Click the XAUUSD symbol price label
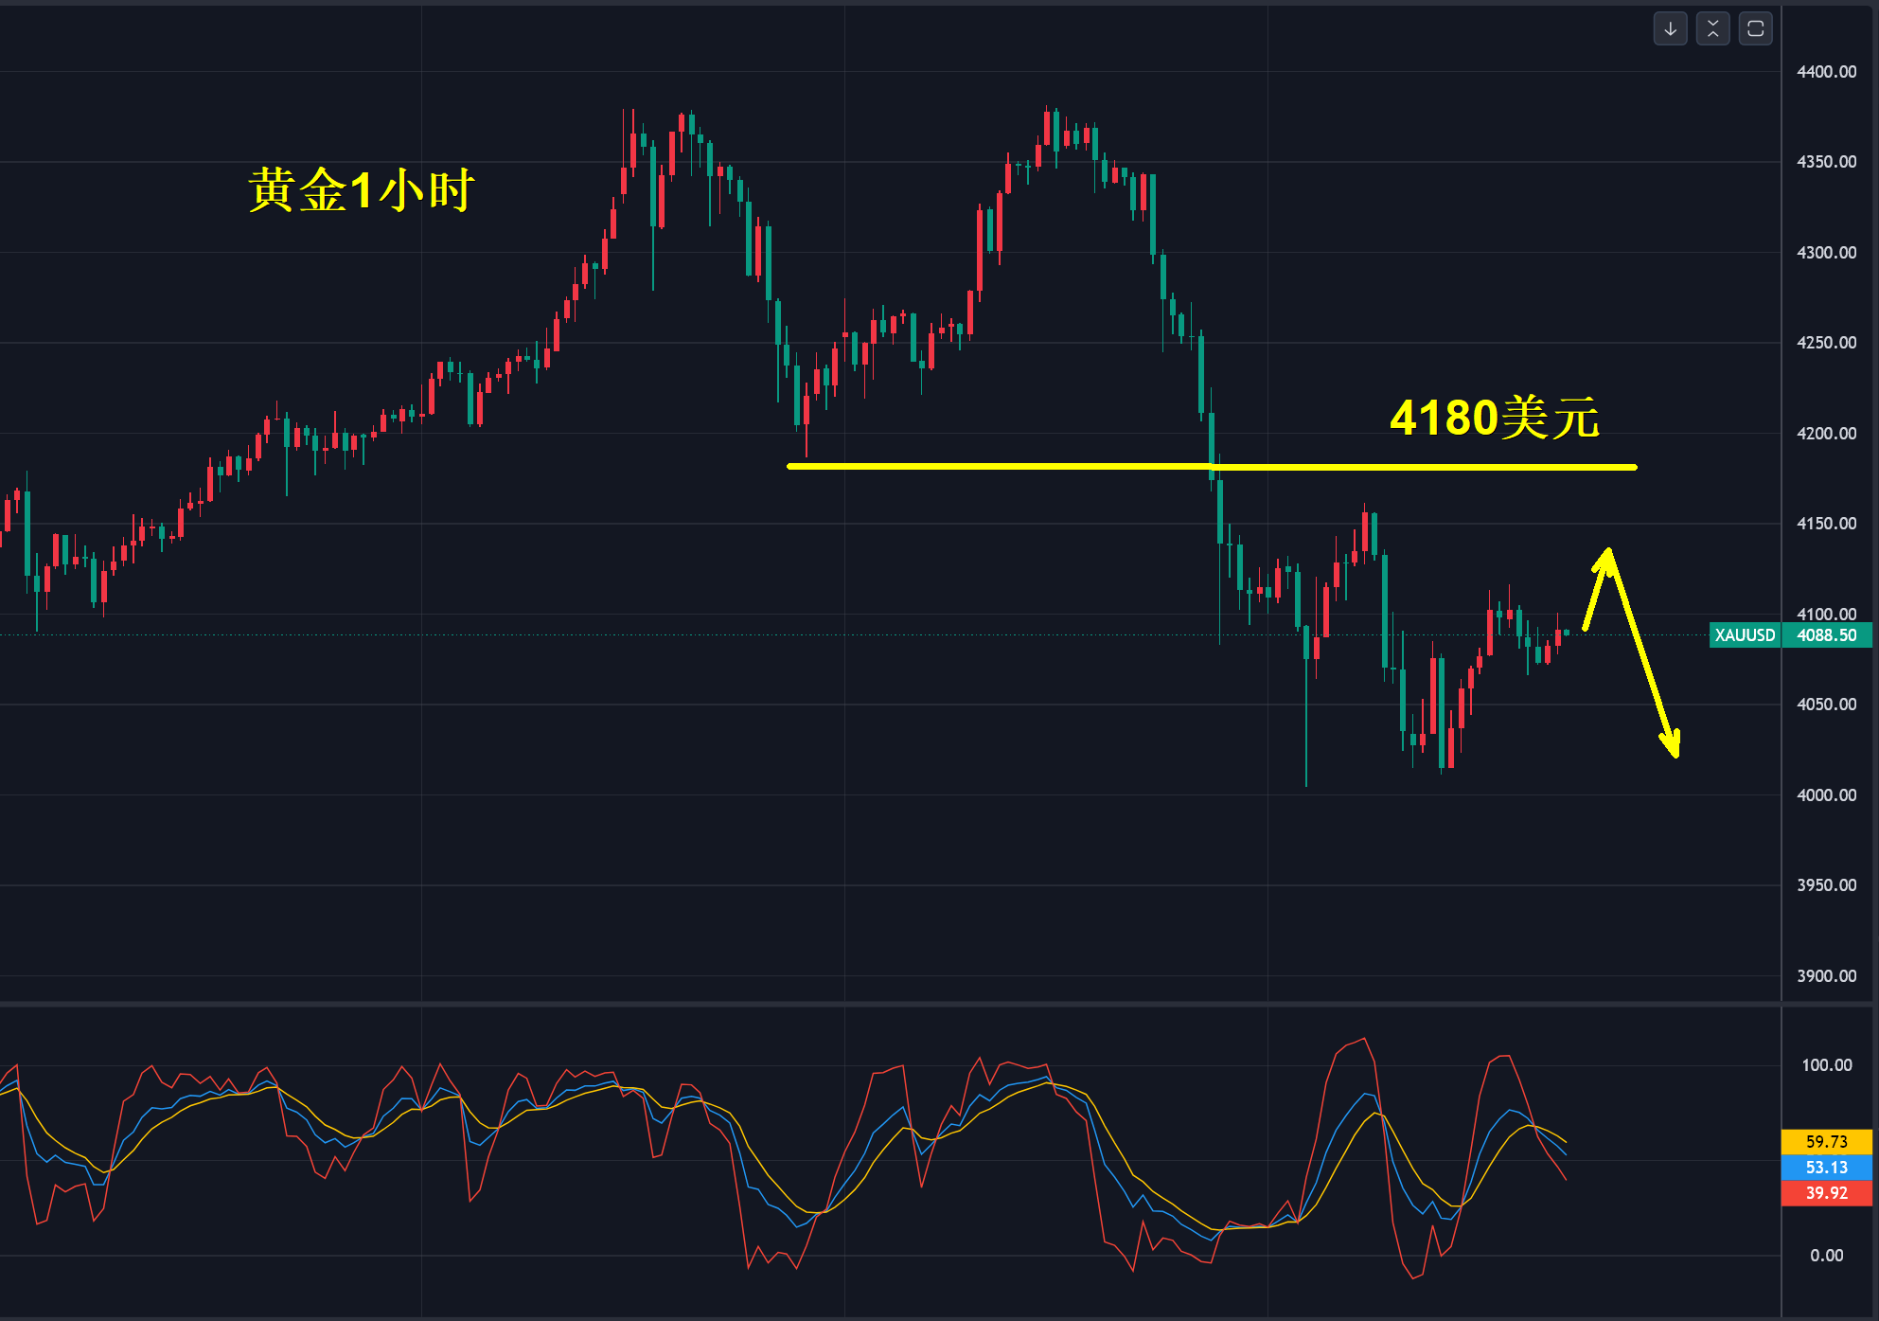Screen dimensions: 1879x1321 [x=1745, y=635]
